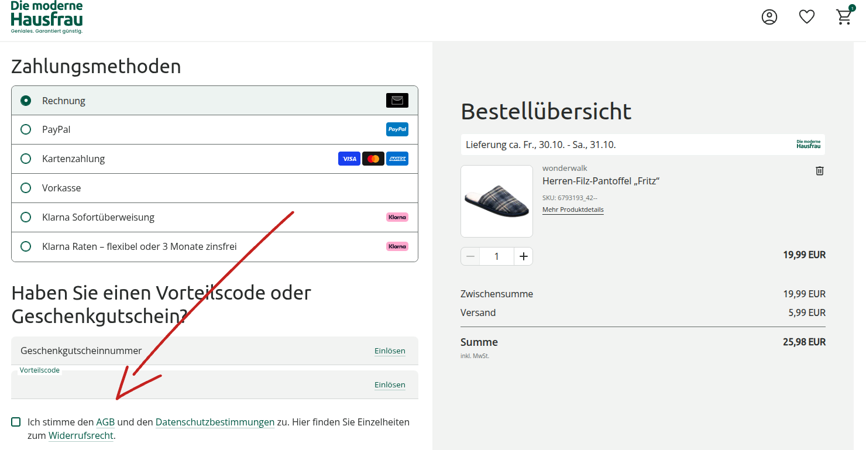Click the Visa card icon

pos(349,159)
